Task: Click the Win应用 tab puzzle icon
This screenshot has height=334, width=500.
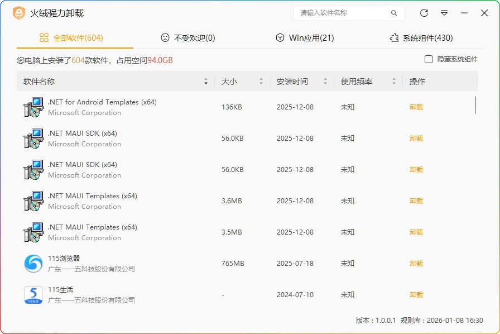Action: point(280,38)
